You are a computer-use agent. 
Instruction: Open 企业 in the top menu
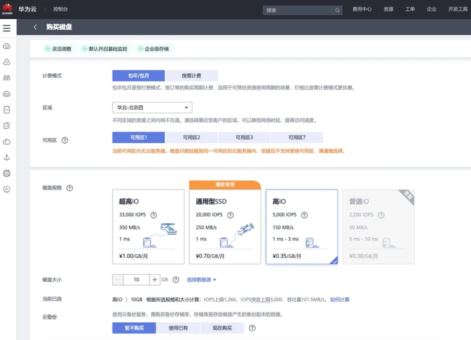(432, 9)
